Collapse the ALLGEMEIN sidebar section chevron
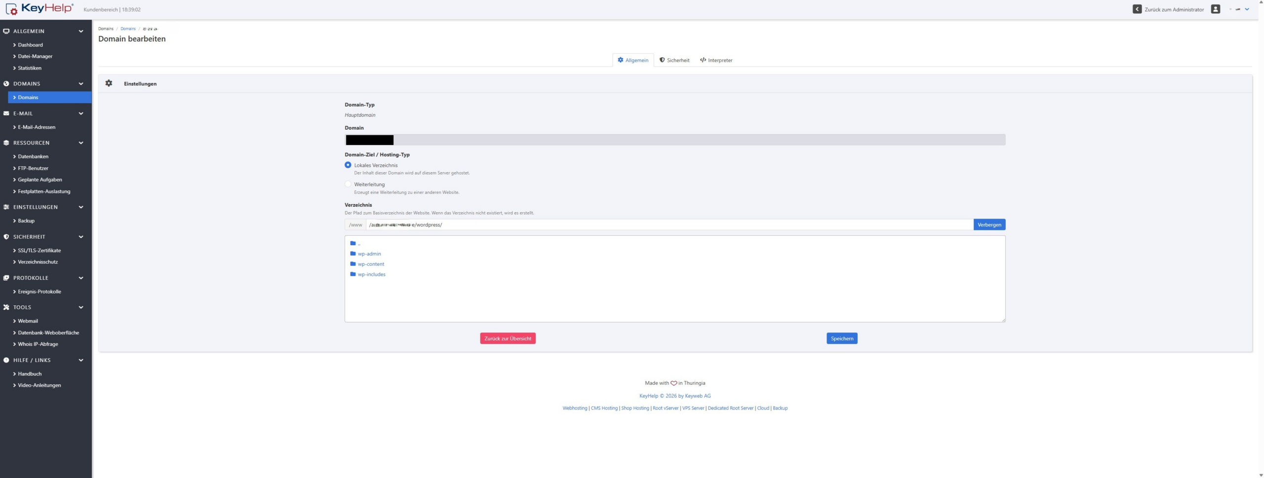The height and width of the screenshot is (478, 1264). click(x=81, y=31)
